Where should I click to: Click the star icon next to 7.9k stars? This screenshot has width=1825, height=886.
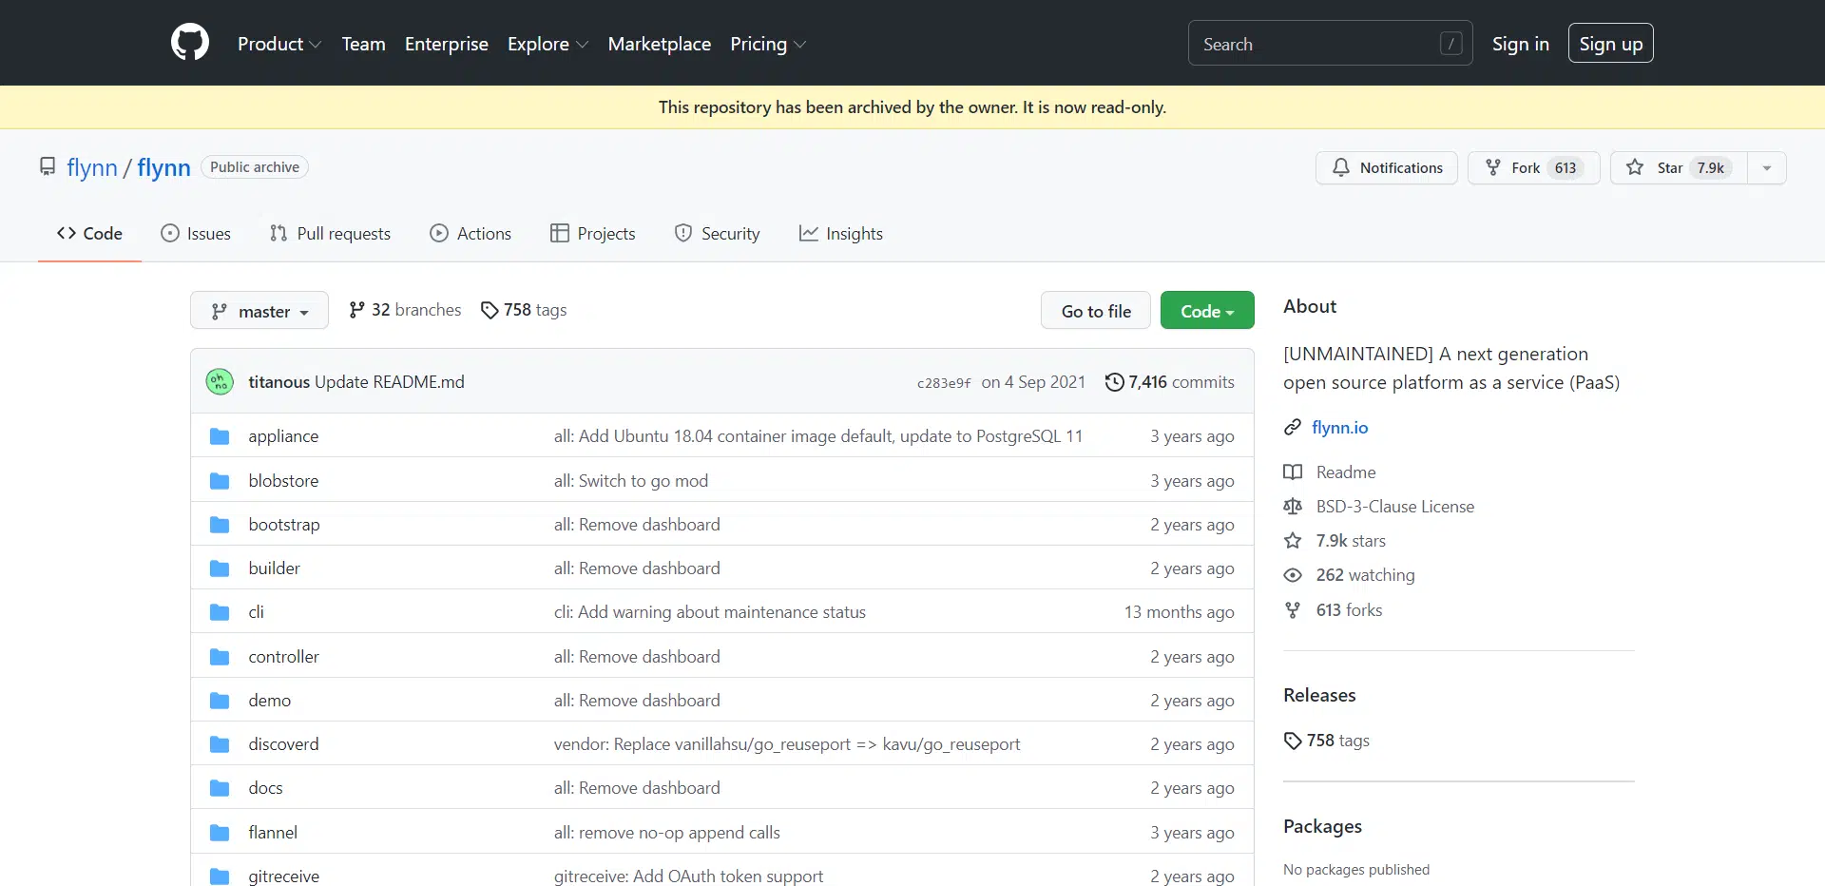pyautogui.click(x=1293, y=541)
